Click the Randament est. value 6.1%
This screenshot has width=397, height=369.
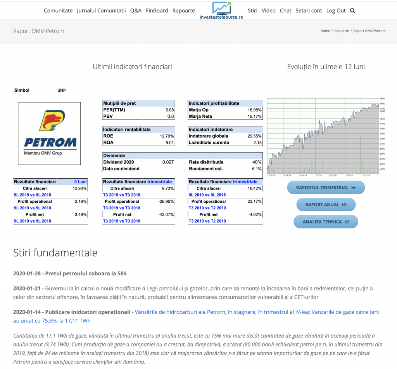(257, 169)
